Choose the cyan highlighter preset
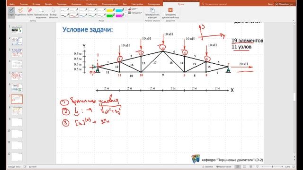 120,10
